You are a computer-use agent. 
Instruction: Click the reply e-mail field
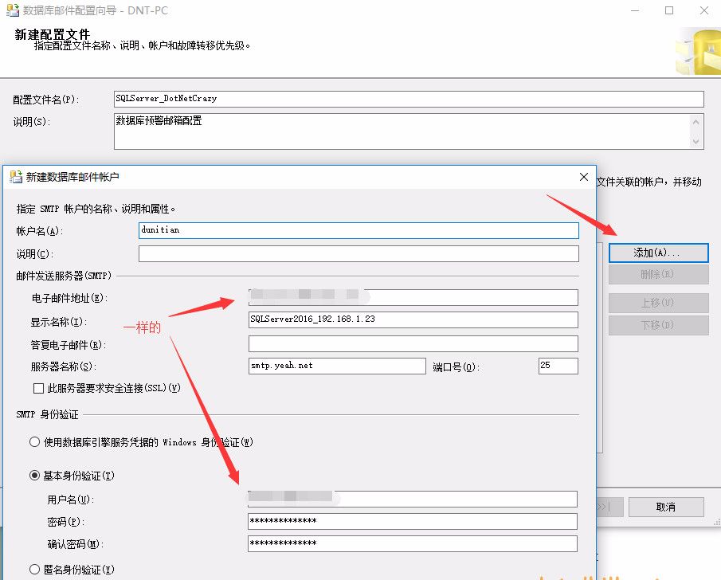point(413,343)
